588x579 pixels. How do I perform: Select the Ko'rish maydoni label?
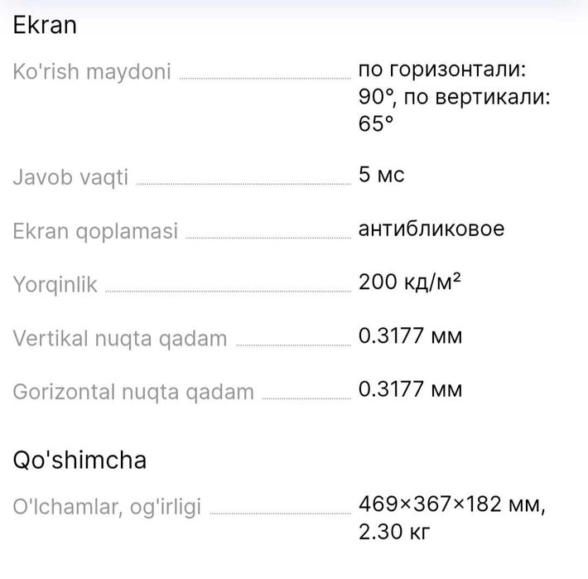tap(92, 72)
